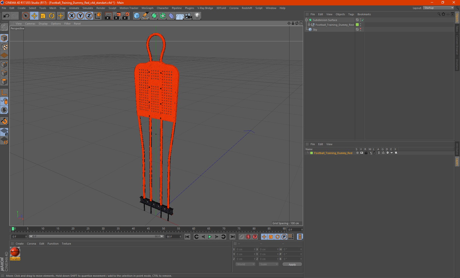Click the Undo arrow icon
The width and height of the screenshot is (460, 278).
pos(6,16)
